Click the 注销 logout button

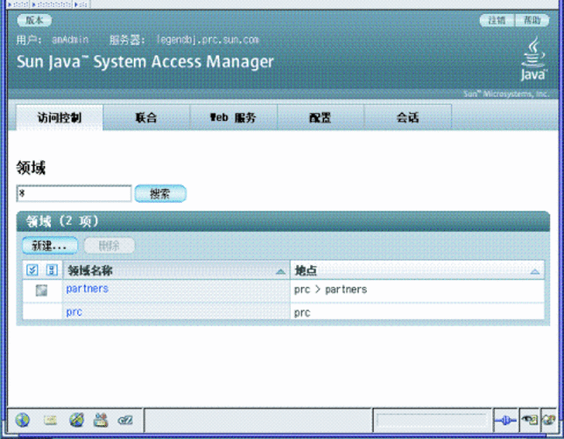(x=497, y=20)
